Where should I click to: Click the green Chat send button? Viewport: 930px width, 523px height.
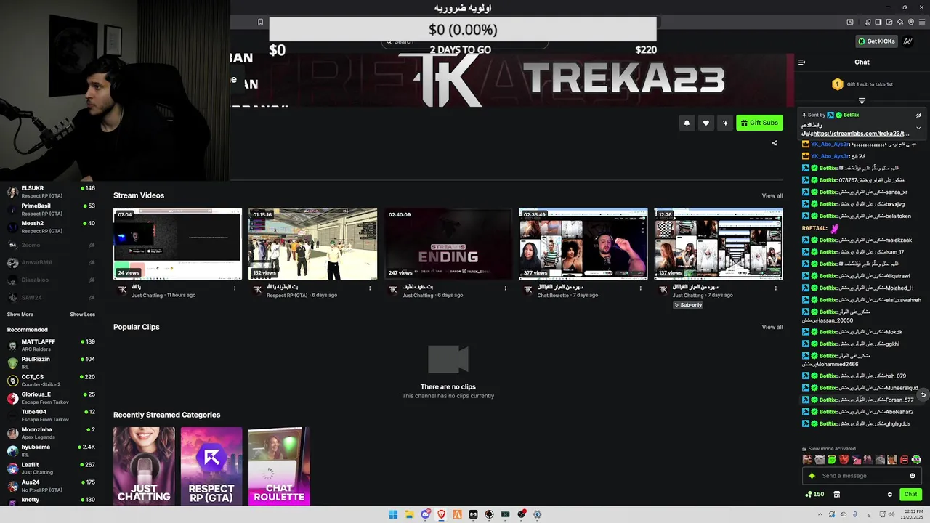[x=910, y=495]
